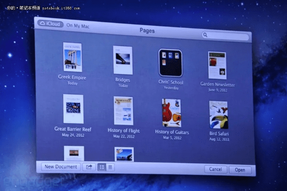Click the Share arrow icon button
Image resolution: width=287 pixels, height=191 pixels.
point(89,167)
